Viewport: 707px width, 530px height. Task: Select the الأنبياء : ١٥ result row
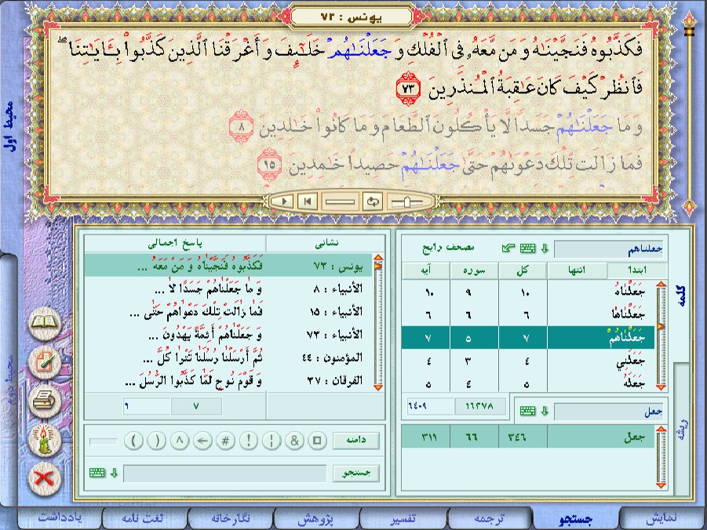pos(228,311)
